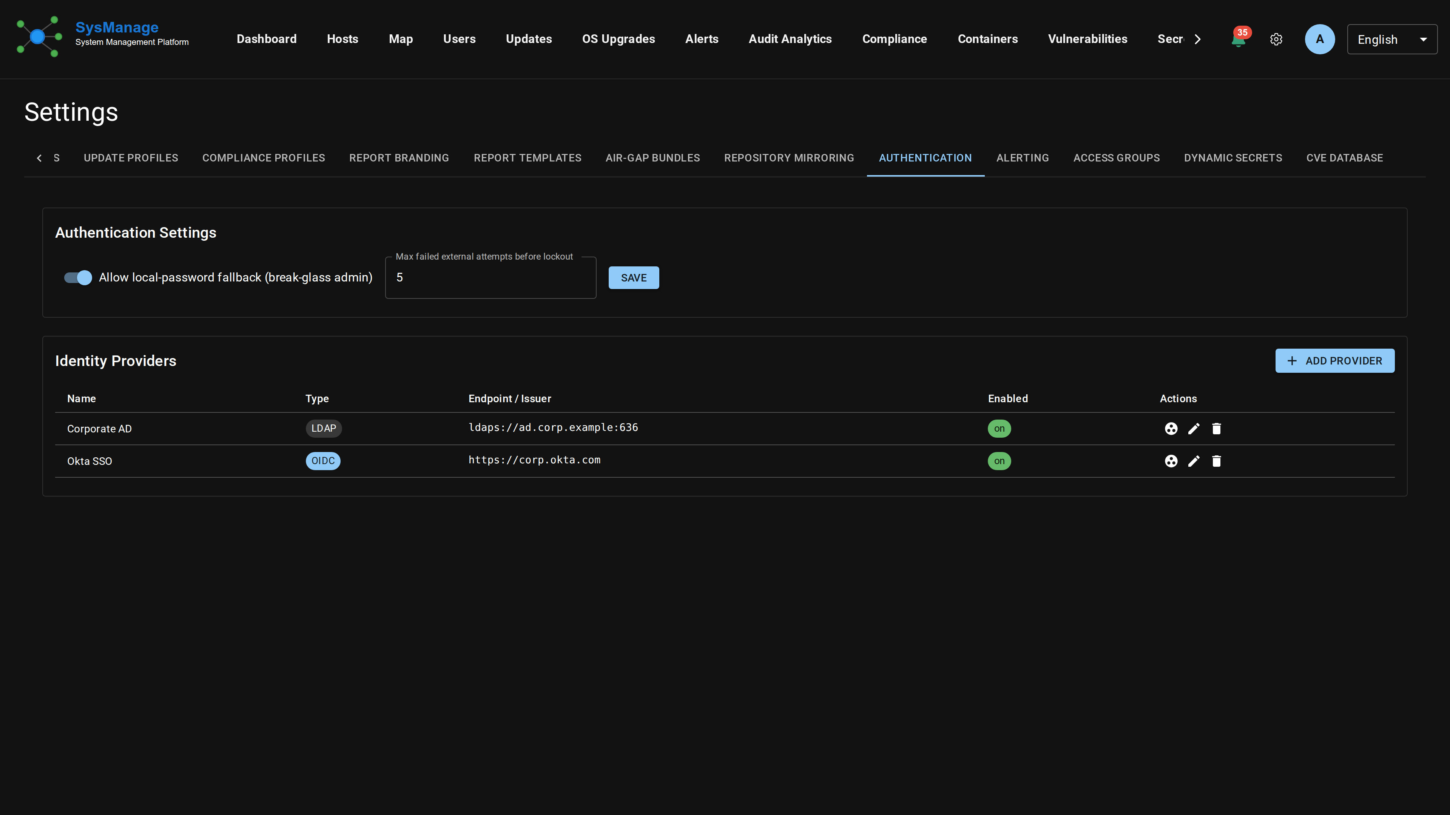Open the Map page
The image size is (1450, 815).
[401, 39]
